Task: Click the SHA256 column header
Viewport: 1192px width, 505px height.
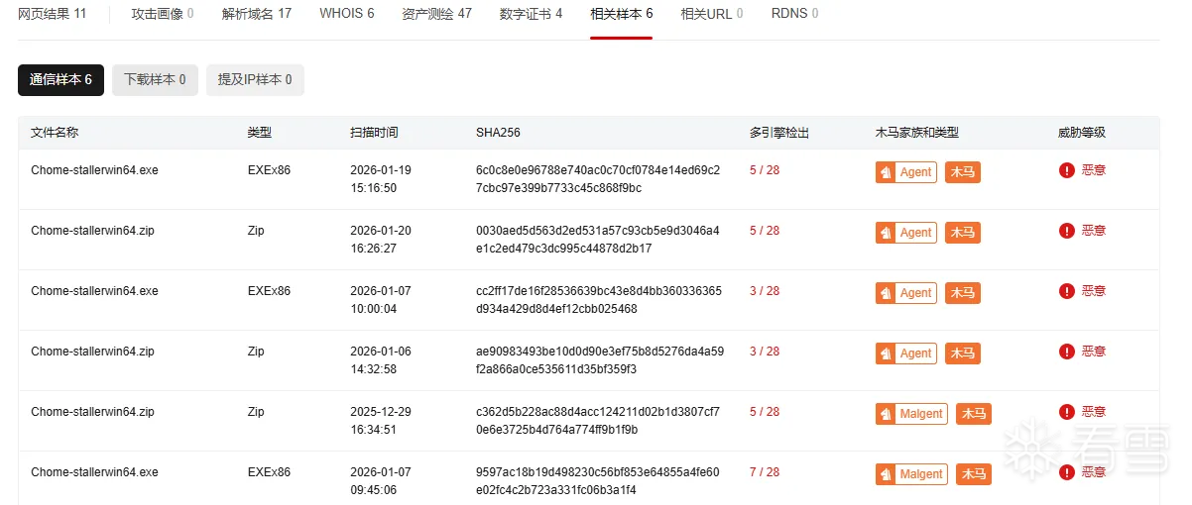Action: tap(498, 133)
